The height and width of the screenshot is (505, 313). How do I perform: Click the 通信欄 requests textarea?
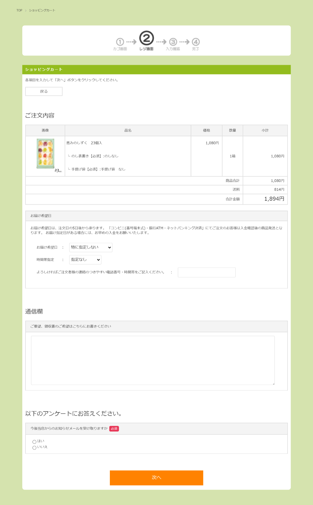153,360
